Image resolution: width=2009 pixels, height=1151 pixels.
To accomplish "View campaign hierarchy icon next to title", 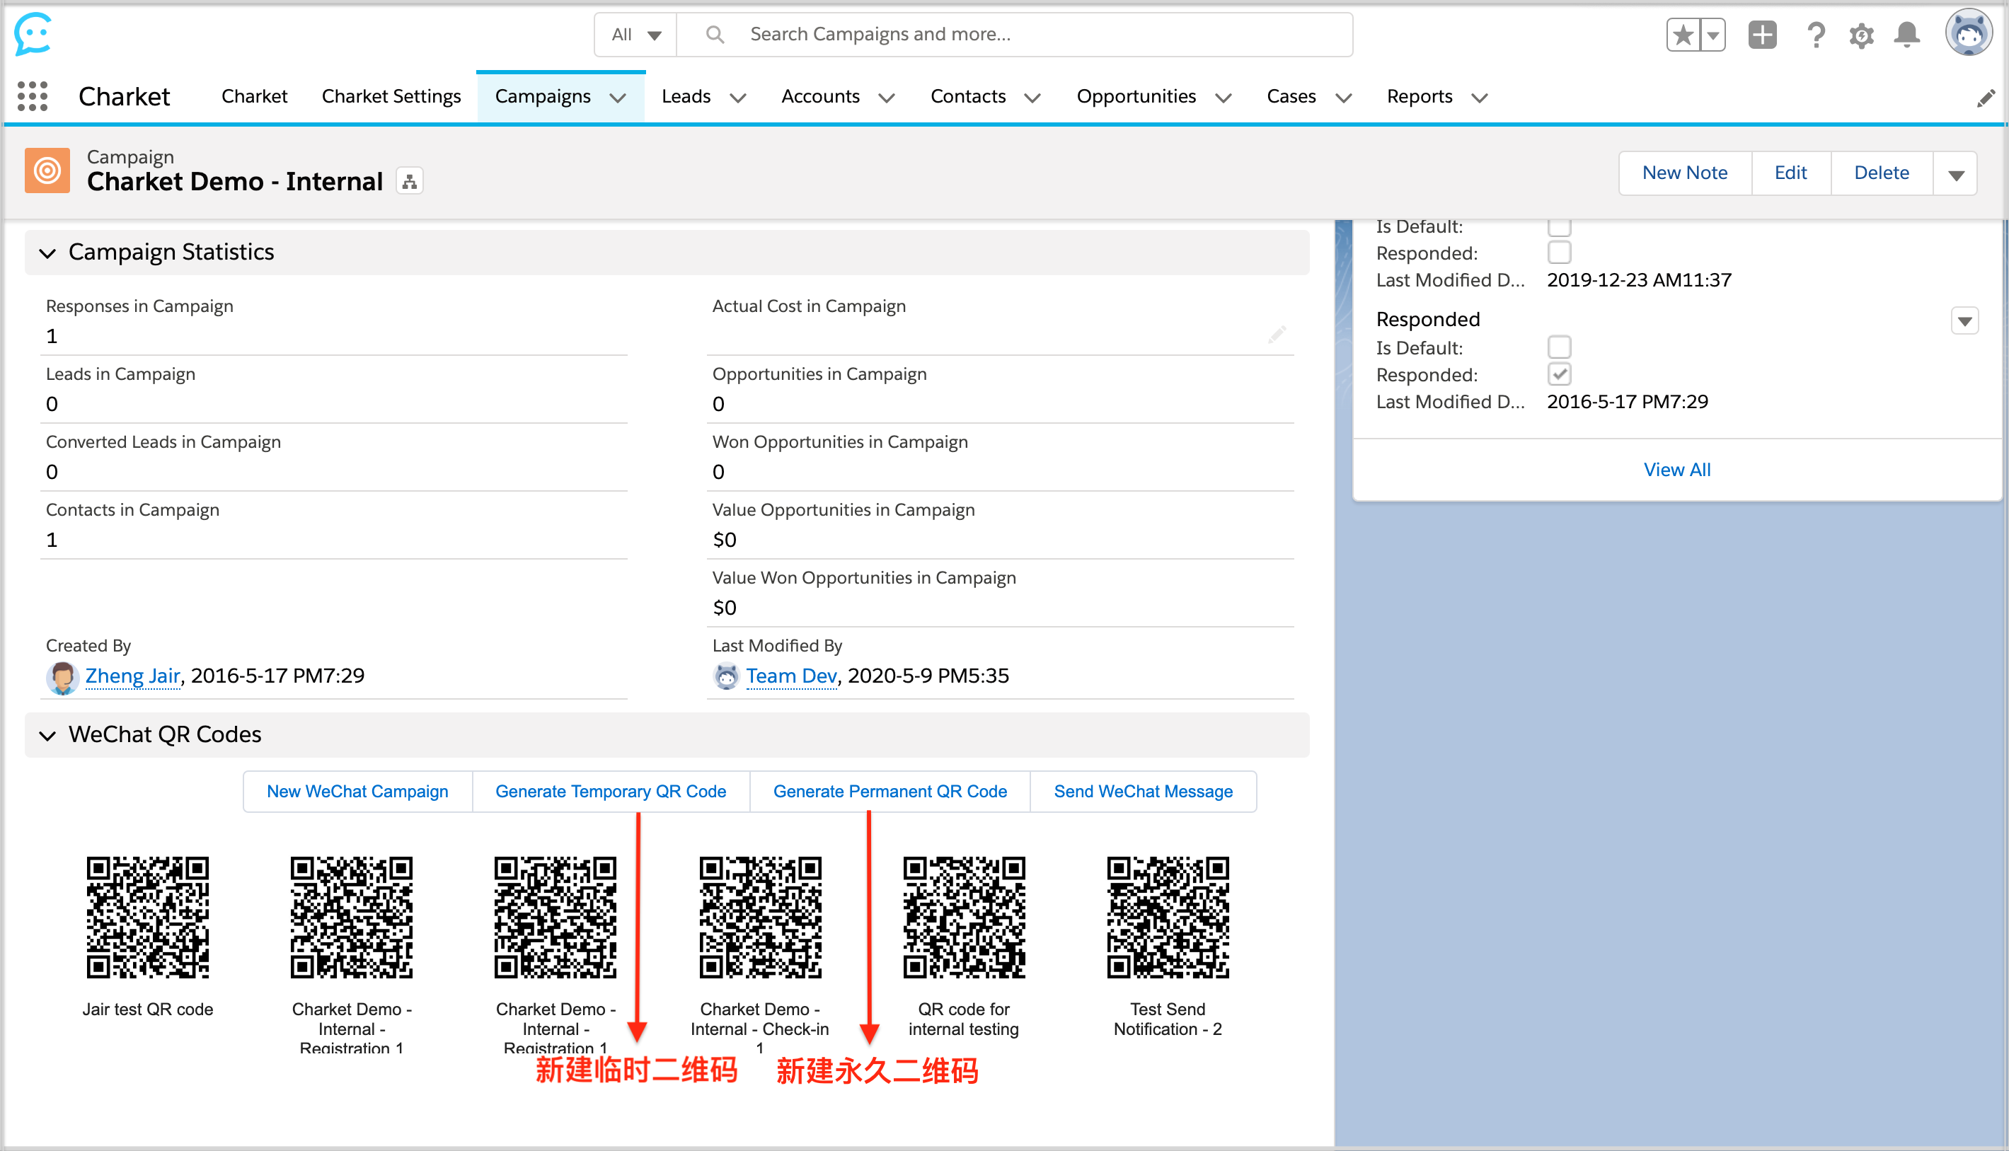I will (410, 182).
